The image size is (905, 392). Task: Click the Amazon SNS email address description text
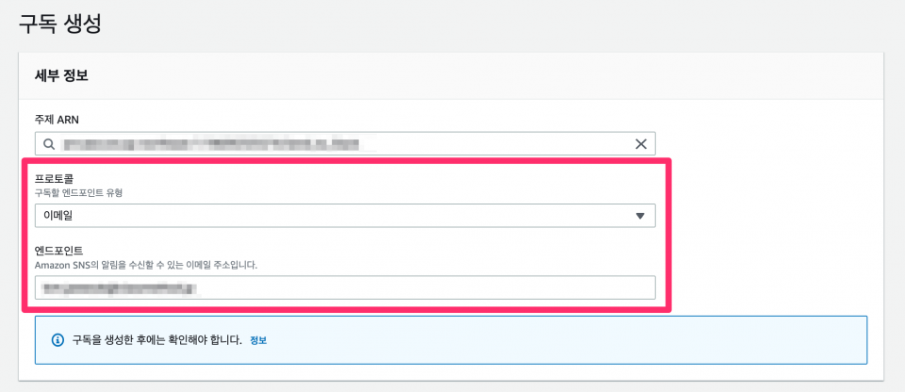145,266
